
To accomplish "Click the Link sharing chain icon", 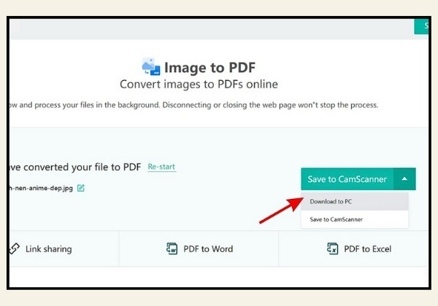I will coord(14,248).
